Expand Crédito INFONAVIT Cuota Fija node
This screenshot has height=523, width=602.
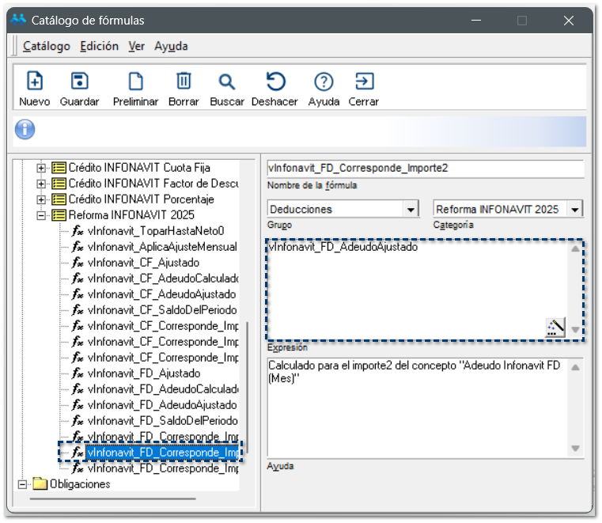click(42, 168)
